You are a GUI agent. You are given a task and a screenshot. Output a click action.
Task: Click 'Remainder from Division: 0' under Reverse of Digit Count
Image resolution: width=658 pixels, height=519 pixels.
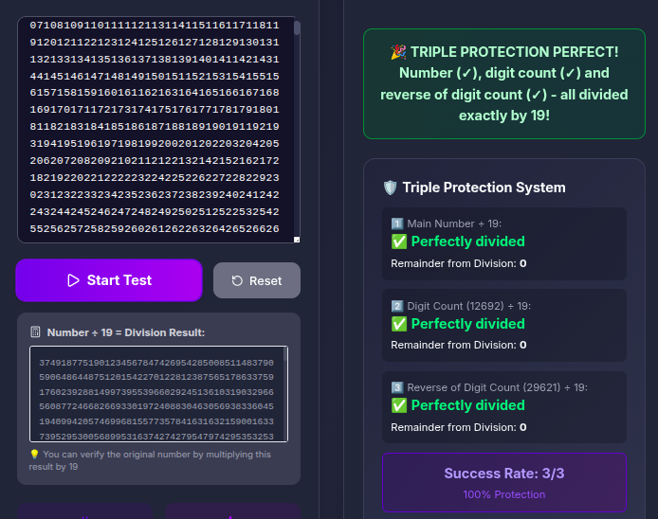[459, 427]
